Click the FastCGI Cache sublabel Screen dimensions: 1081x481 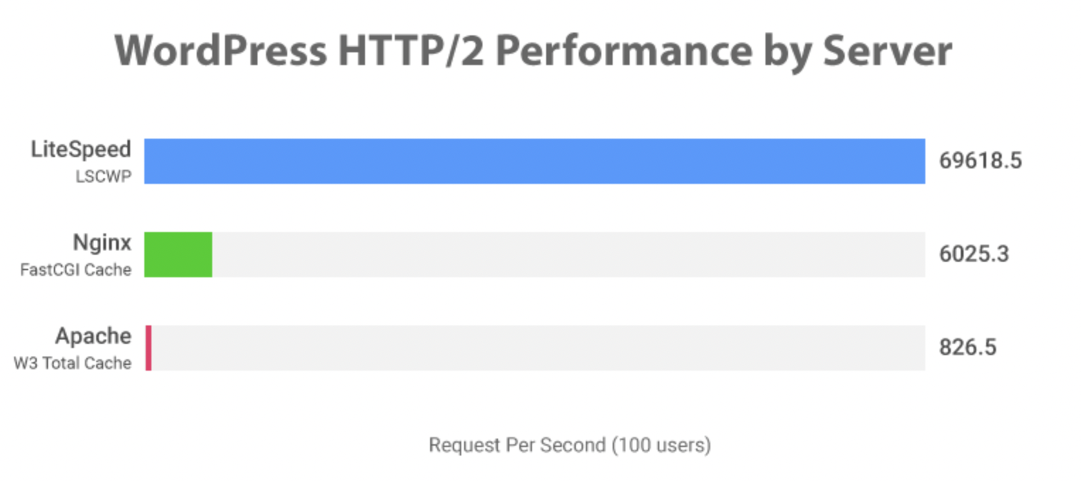coord(76,270)
